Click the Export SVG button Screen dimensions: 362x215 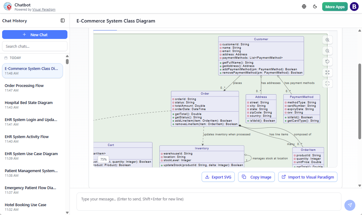(218, 177)
